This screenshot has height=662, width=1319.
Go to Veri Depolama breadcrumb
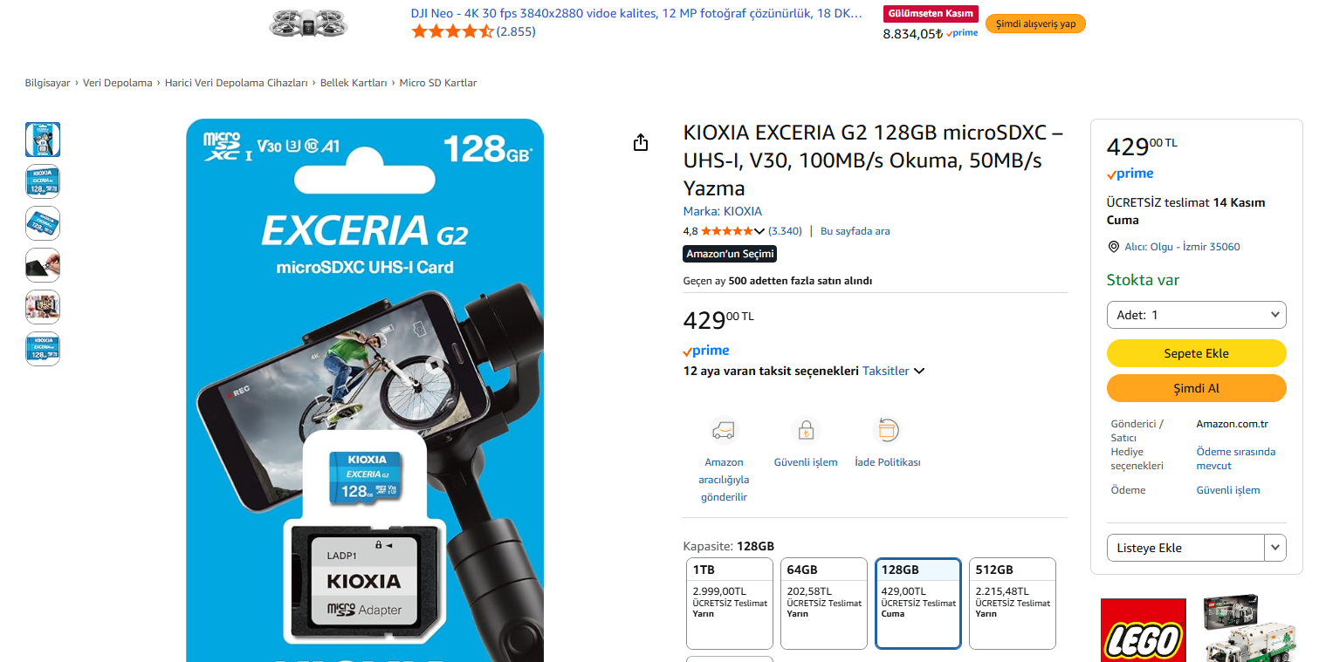point(117,83)
